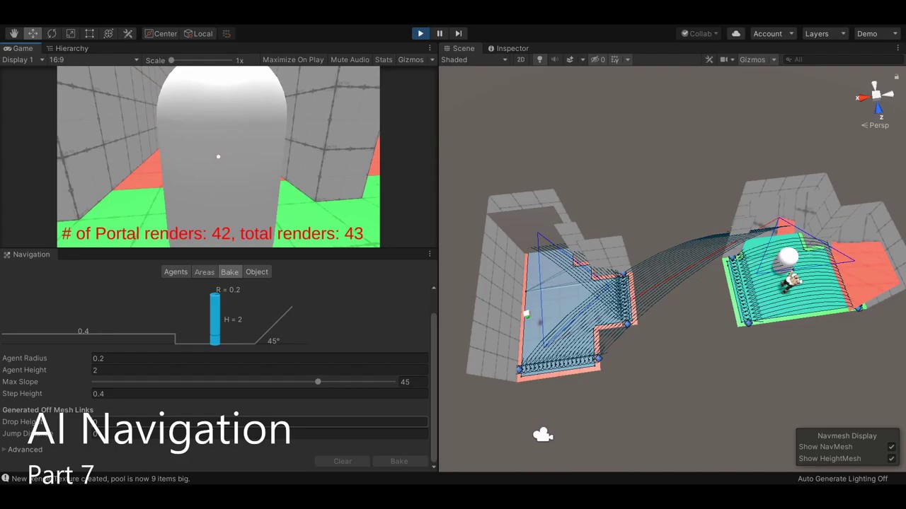Select the Scale tool
The height and width of the screenshot is (509, 906).
tap(71, 33)
